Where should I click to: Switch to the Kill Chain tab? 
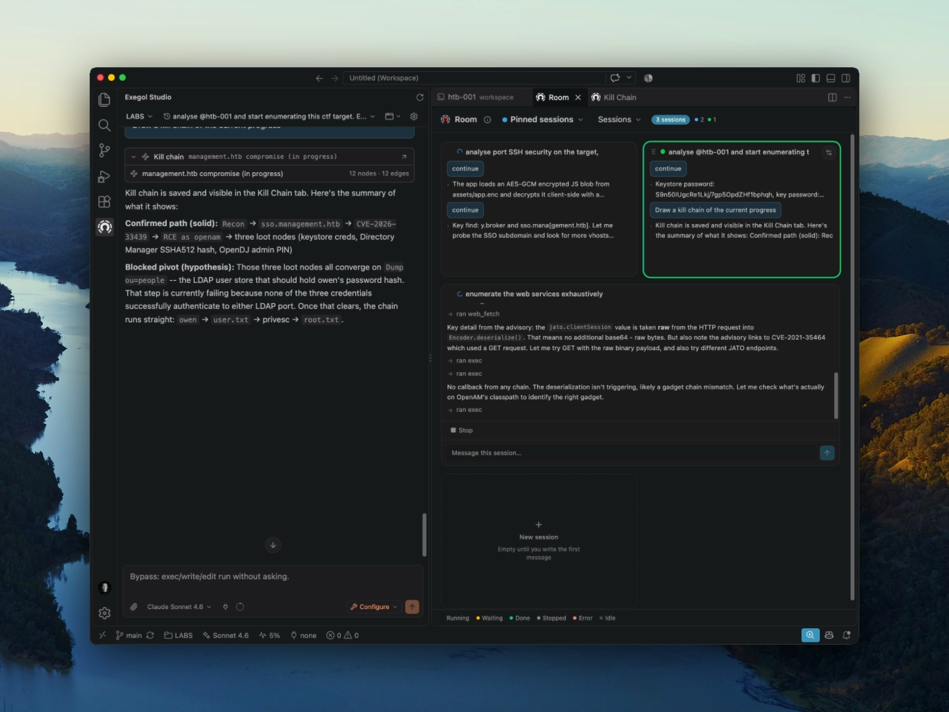614,98
